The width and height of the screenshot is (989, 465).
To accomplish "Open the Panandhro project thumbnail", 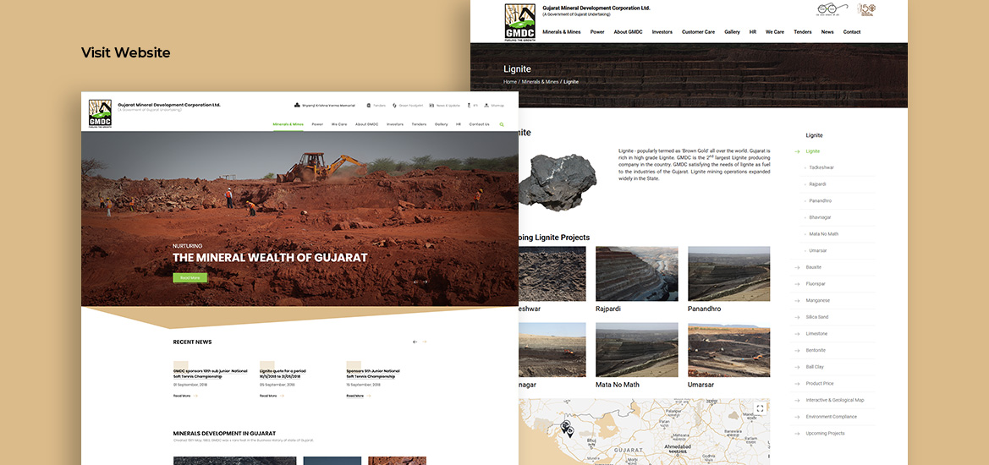I will (x=729, y=273).
